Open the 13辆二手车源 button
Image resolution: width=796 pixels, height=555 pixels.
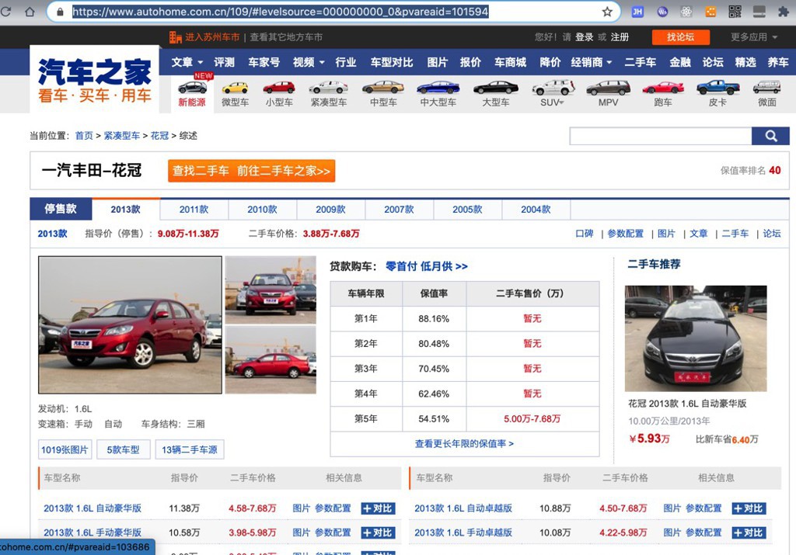[190, 449]
